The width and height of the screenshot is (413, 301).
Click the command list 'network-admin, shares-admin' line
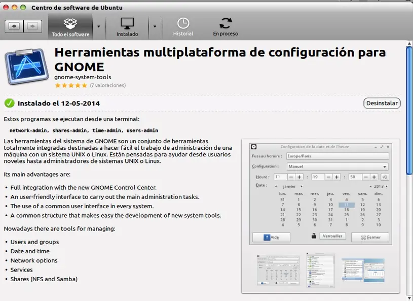pyautogui.click(x=84, y=130)
